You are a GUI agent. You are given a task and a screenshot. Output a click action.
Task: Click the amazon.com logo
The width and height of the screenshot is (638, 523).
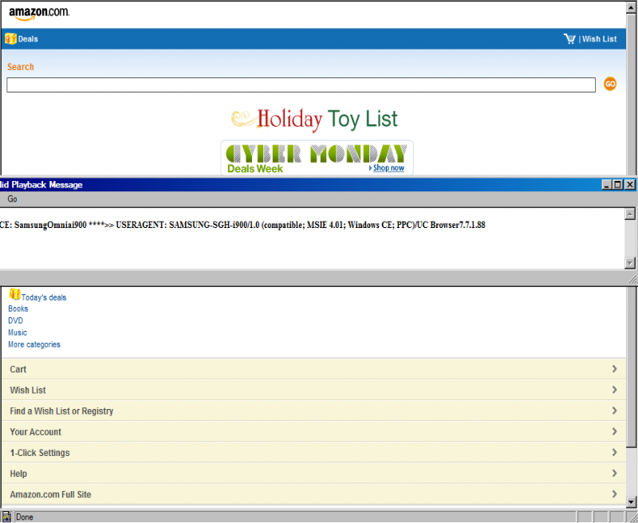pyautogui.click(x=39, y=13)
